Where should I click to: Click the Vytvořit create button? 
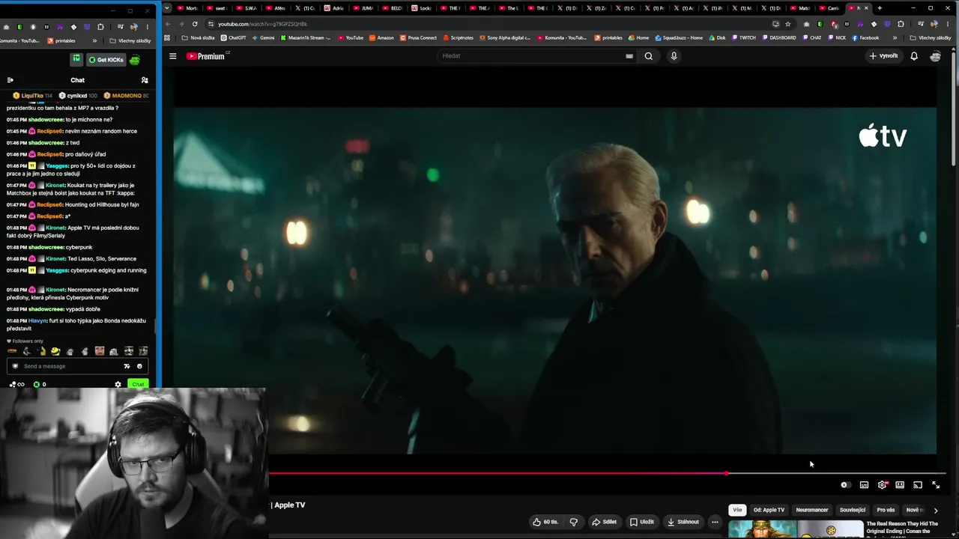pos(883,56)
